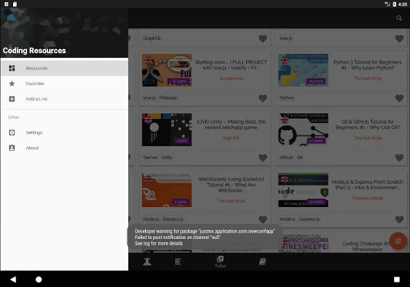The height and width of the screenshot is (287, 410).
Task: Open the About page from the drawer
Action: [x=64, y=148]
